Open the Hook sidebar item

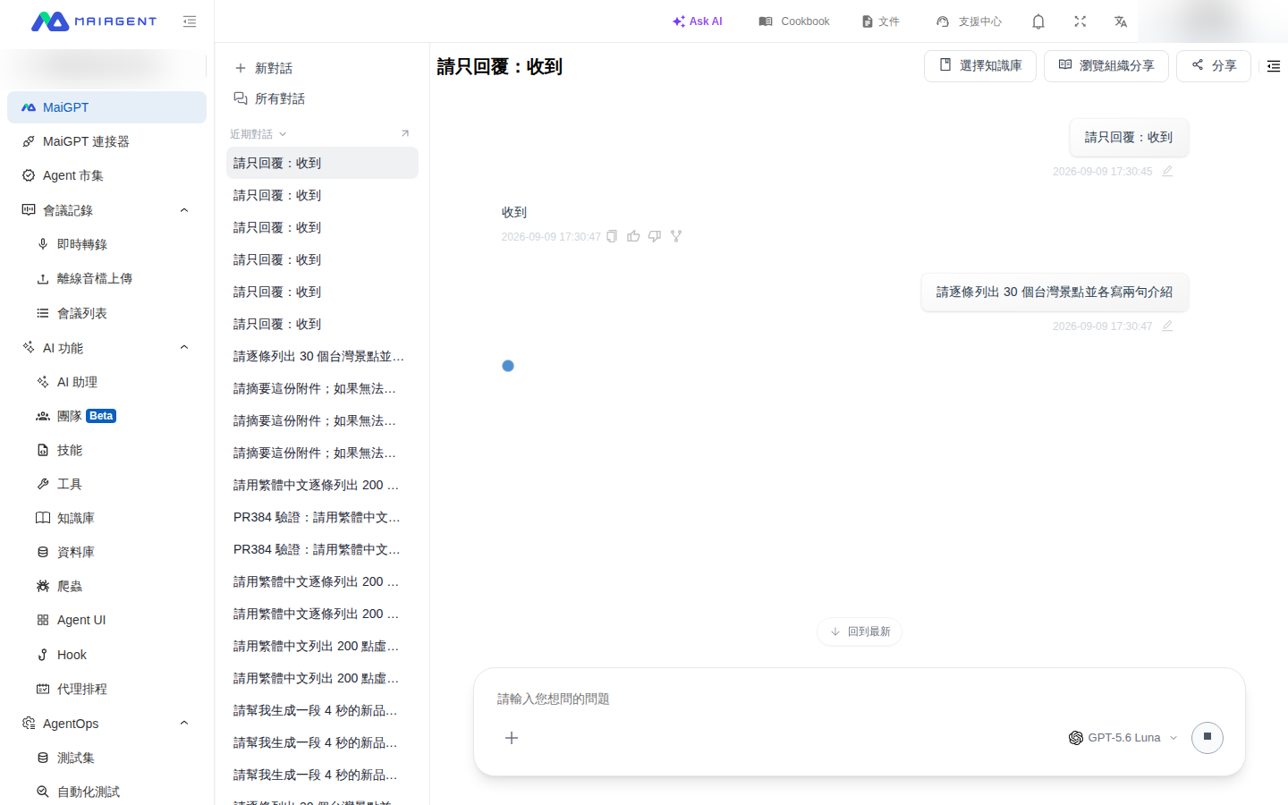106,655
